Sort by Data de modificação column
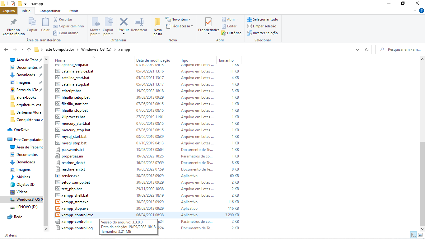 point(153,60)
